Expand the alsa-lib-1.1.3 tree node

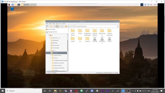coord(50,38)
